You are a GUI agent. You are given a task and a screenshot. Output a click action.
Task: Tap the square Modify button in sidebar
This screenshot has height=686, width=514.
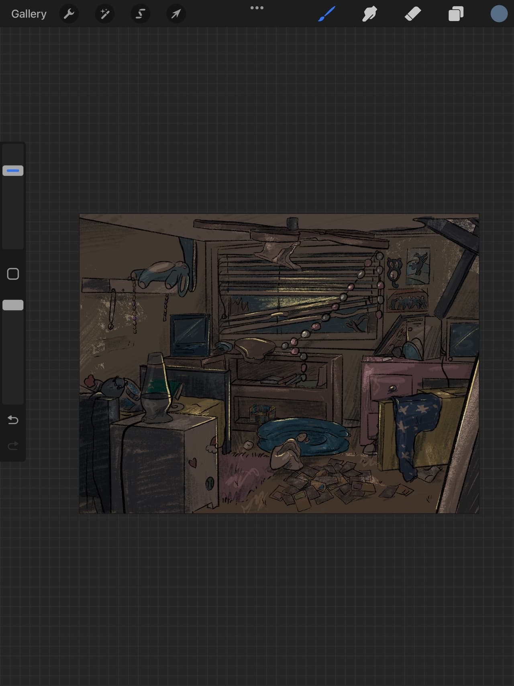coord(13,274)
